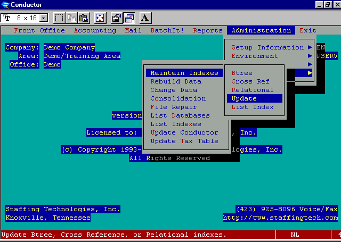Image resolution: width=341 pixels, height=242 pixels.
Task: Click the highlighted Update submenu entry
Action: 255,98
